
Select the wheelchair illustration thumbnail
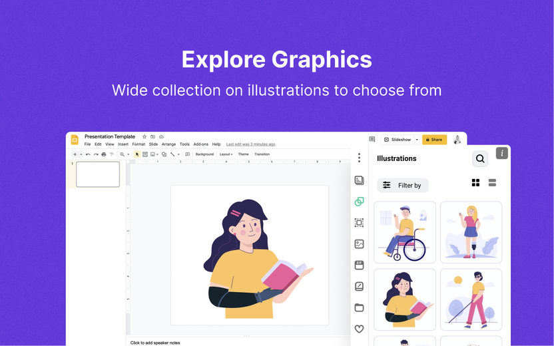405,232
